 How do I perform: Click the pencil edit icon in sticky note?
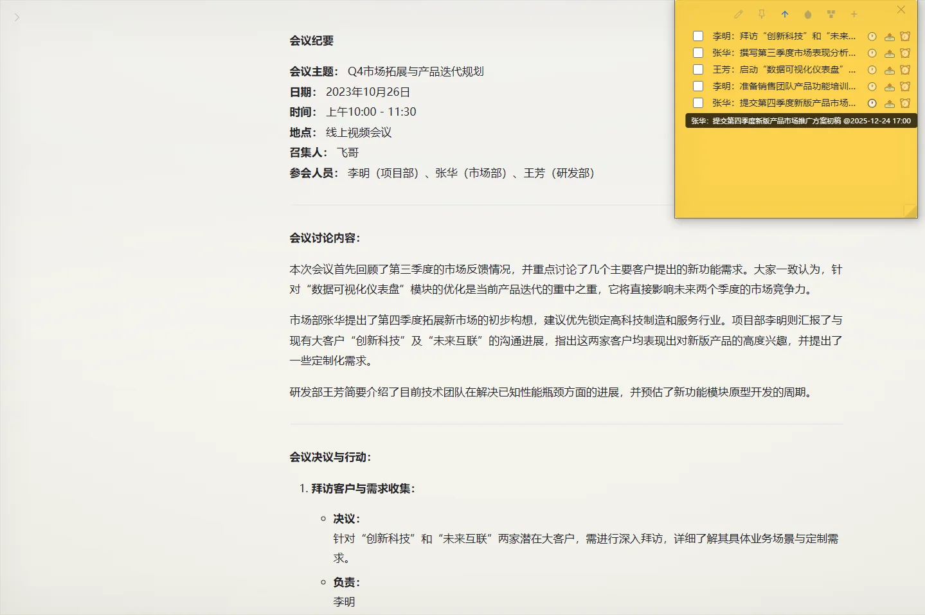739,14
